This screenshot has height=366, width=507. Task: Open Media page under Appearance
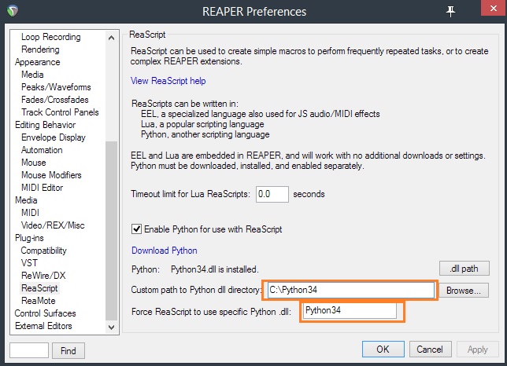coord(32,75)
